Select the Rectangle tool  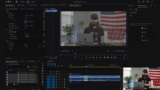pos(43,79)
